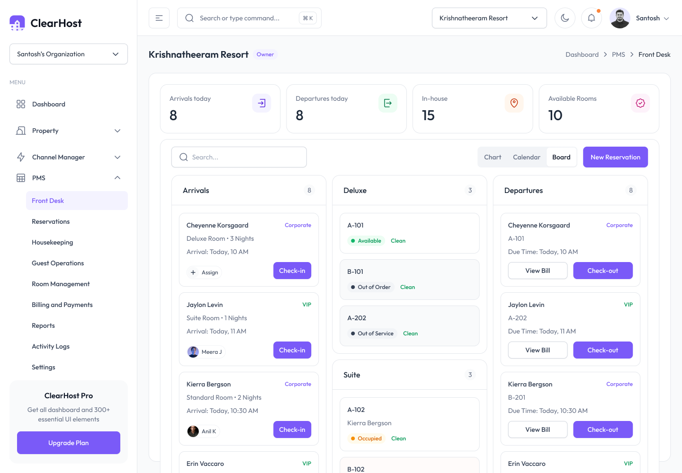The width and height of the screenshot is (682, 473).
Task: Open Settings in the sidebar
Action: point(77,367)
